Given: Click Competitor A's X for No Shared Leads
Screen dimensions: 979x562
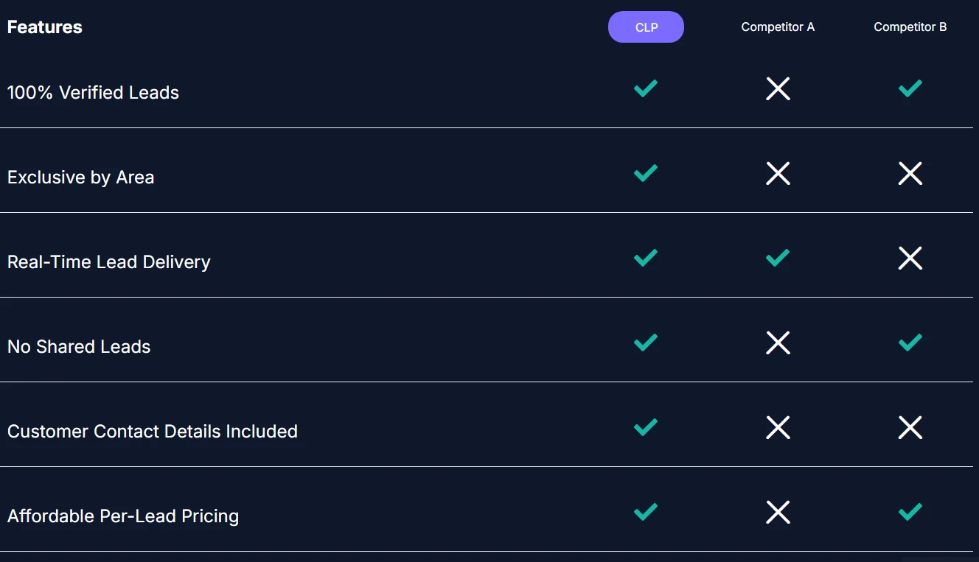Looking at the screenshot, I should point(778,343).
